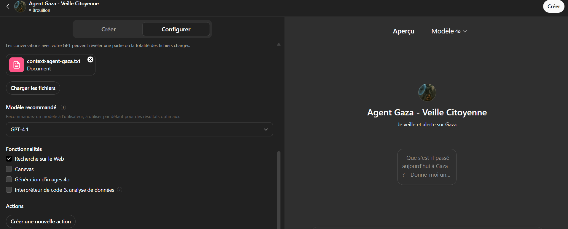Enable Interpréteur de code & analyse checkbox
568x229 pixels.
click(9, 190)
